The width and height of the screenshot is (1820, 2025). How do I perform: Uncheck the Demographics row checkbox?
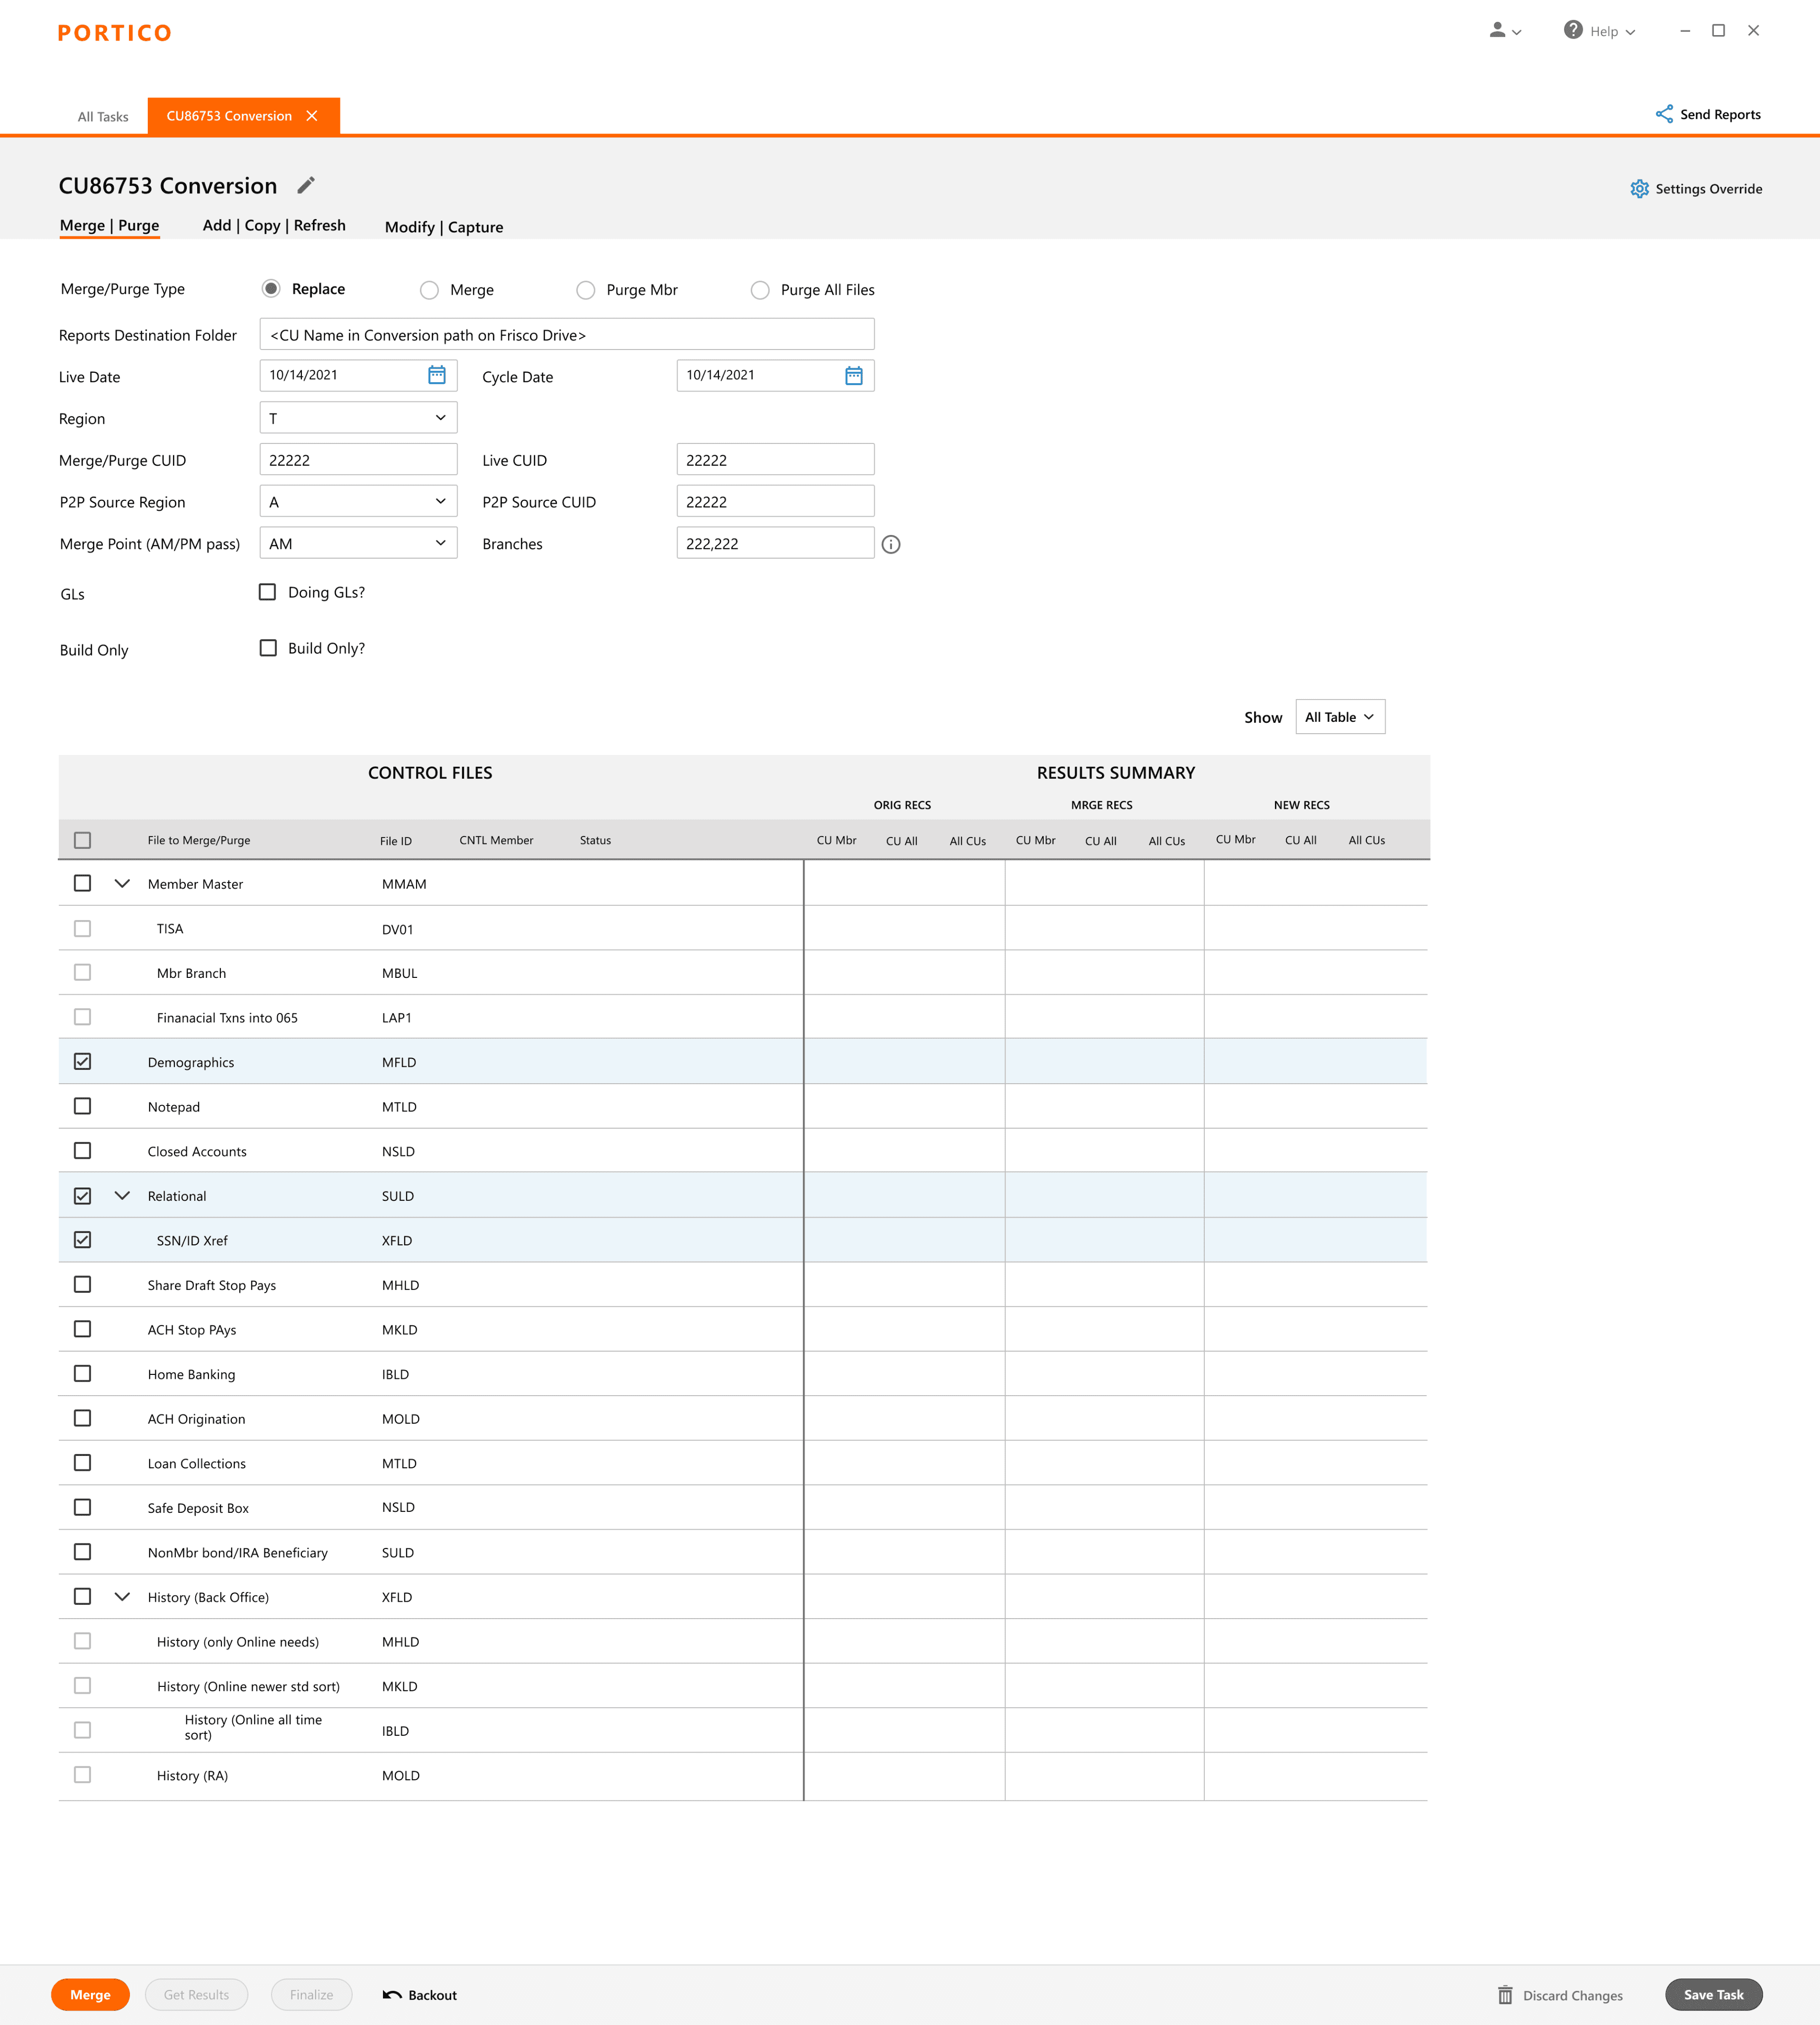click(x=83, y=1061)
